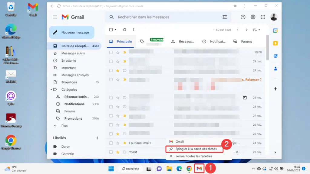Open Gmail help question mark icon
The height and width of the screenshot is (174, 310).
243,17
